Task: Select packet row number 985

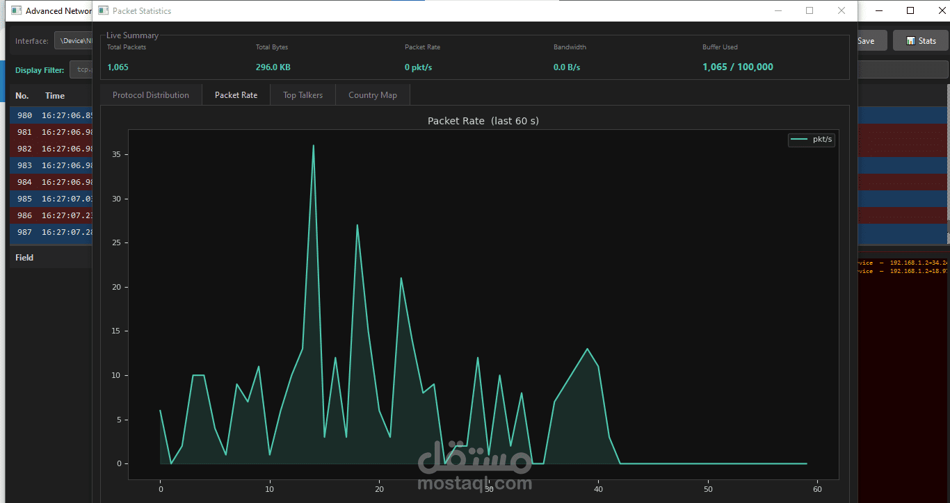Action: pos(51,199)
